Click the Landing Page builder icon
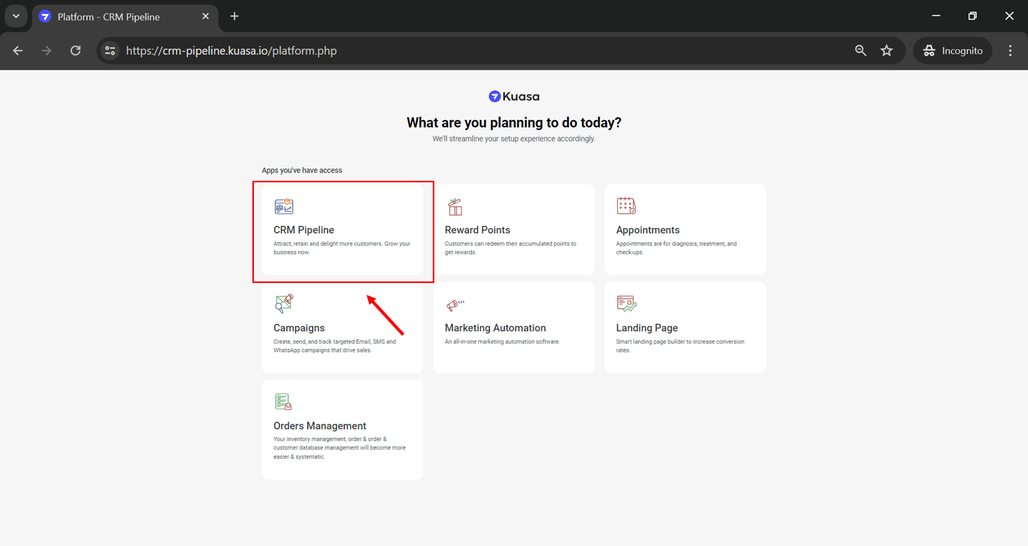The height and width of the screenshot is (546, 1028). click(626, 304)
